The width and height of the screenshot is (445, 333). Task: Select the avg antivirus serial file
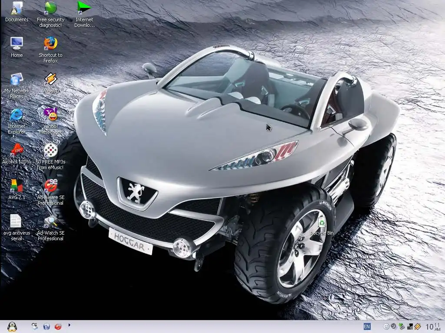(17, 228)
